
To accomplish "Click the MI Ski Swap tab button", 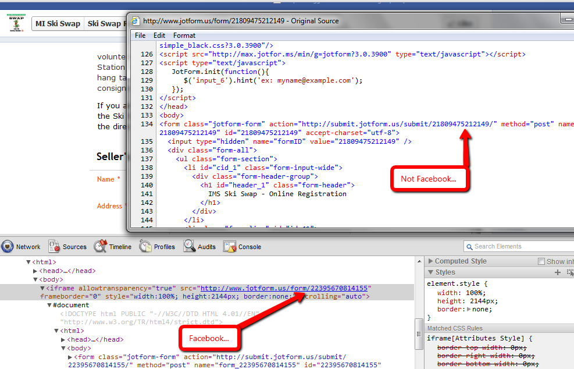I will pyautogui.click(x=57, y=24).
